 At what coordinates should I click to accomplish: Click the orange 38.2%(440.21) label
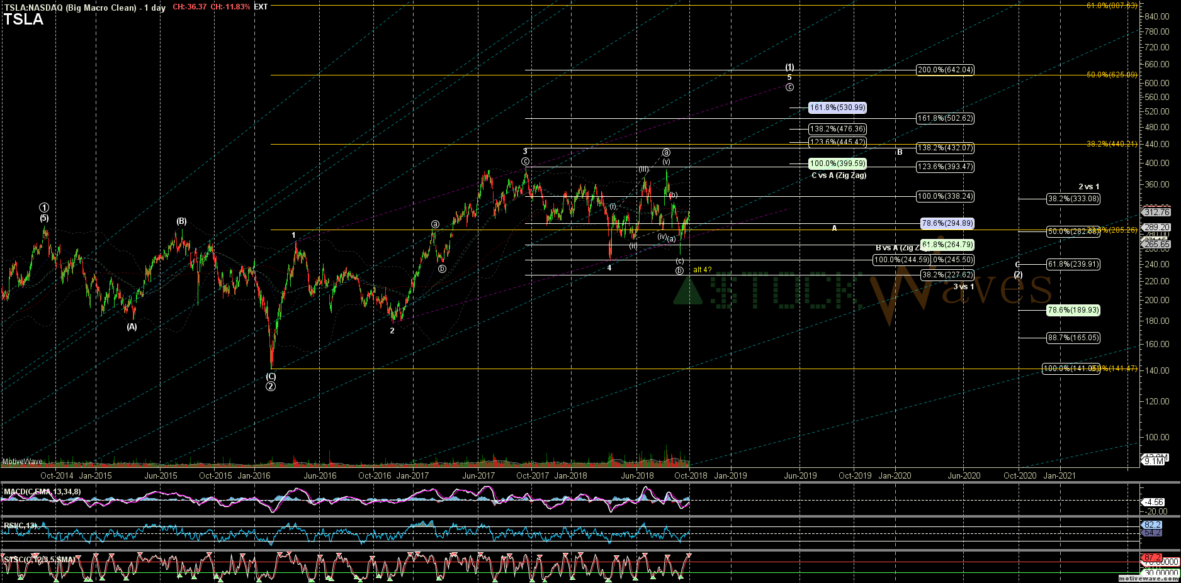[x=1112, y=144]
